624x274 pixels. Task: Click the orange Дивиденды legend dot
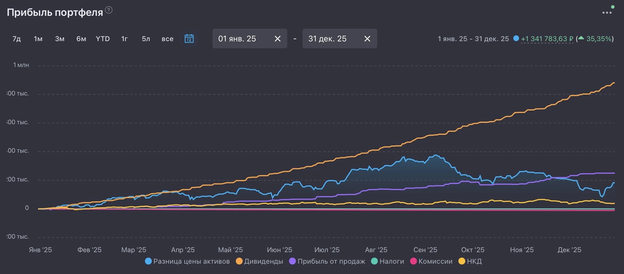(239, 261)
